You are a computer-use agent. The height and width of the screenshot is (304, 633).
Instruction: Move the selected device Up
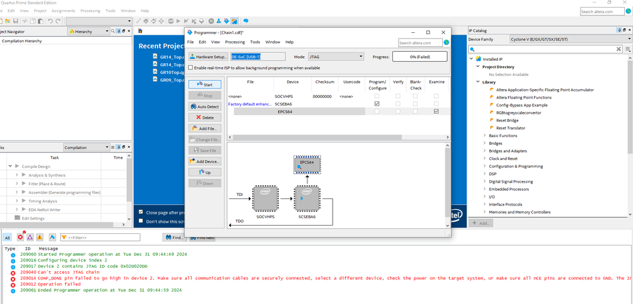pos(205,172)
